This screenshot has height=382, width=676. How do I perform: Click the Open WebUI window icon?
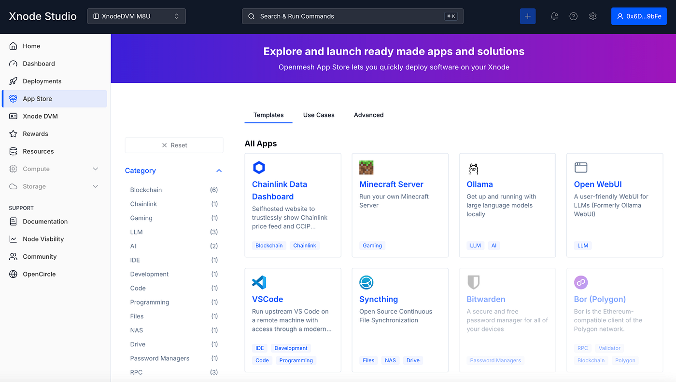581,168
